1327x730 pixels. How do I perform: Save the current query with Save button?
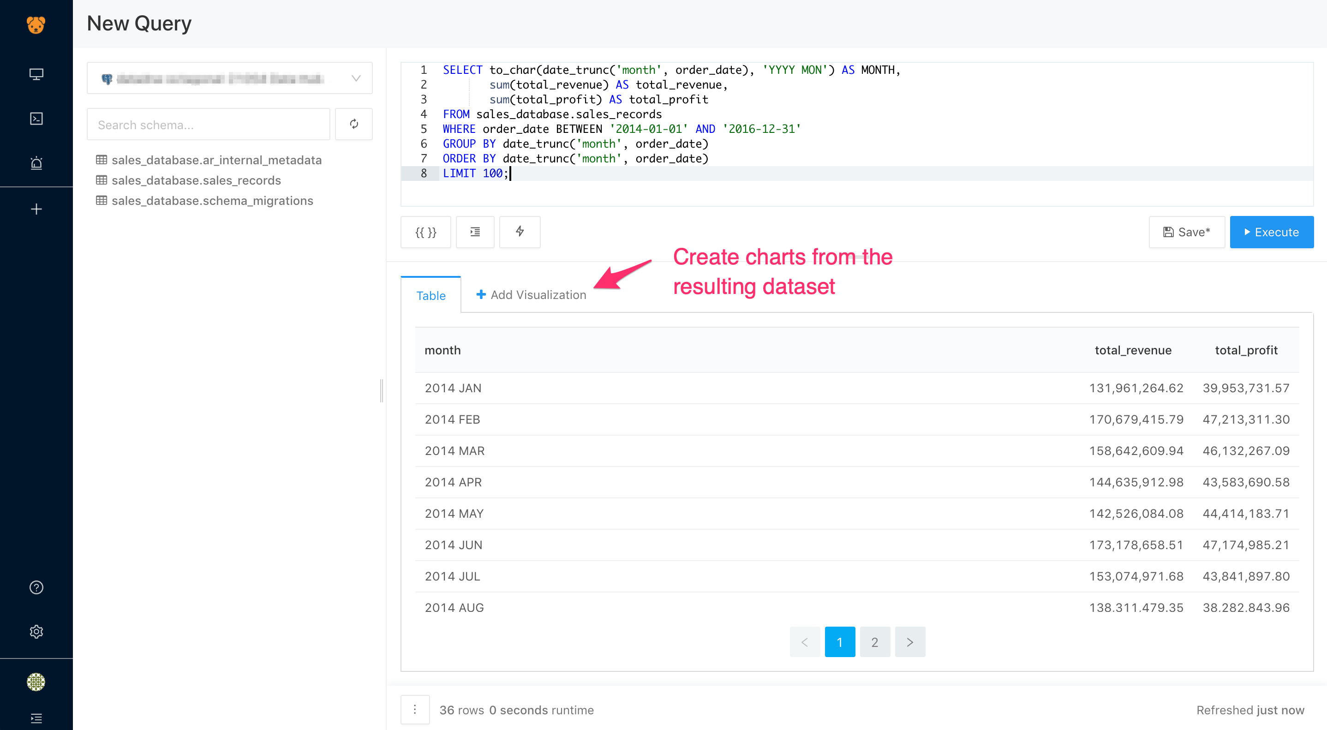click(x=1184, y=232)
